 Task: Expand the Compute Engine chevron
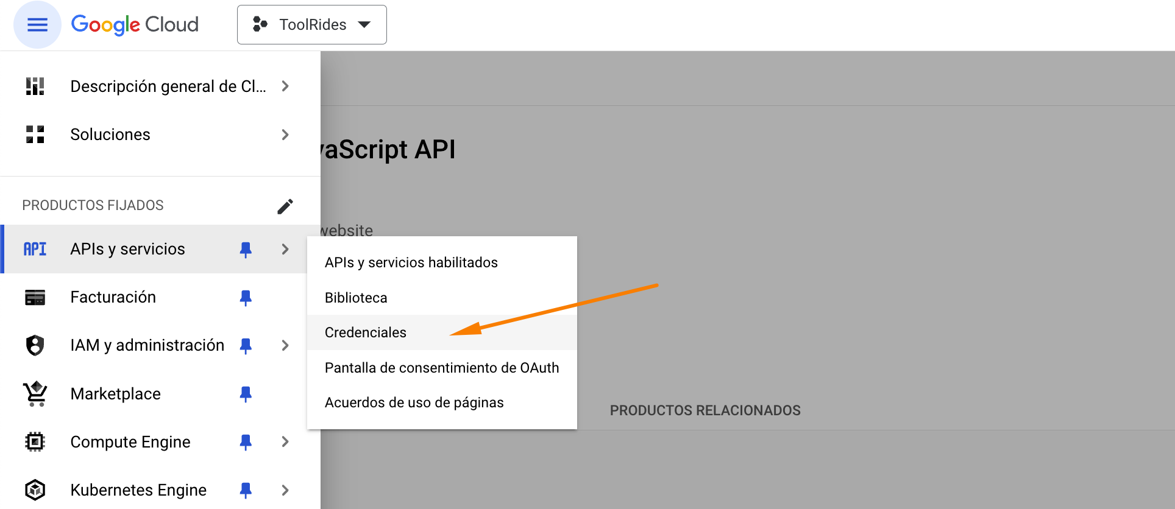[285, 442]
